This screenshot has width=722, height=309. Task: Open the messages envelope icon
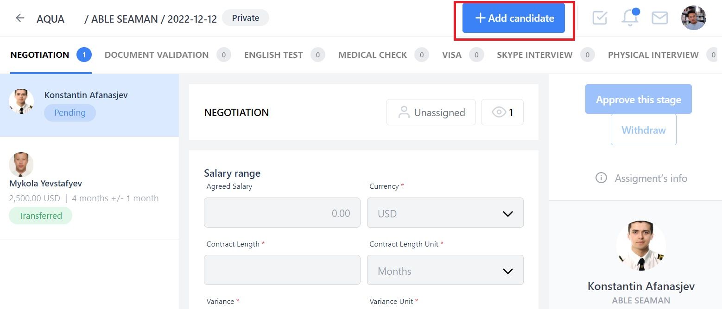click(660, 18)
